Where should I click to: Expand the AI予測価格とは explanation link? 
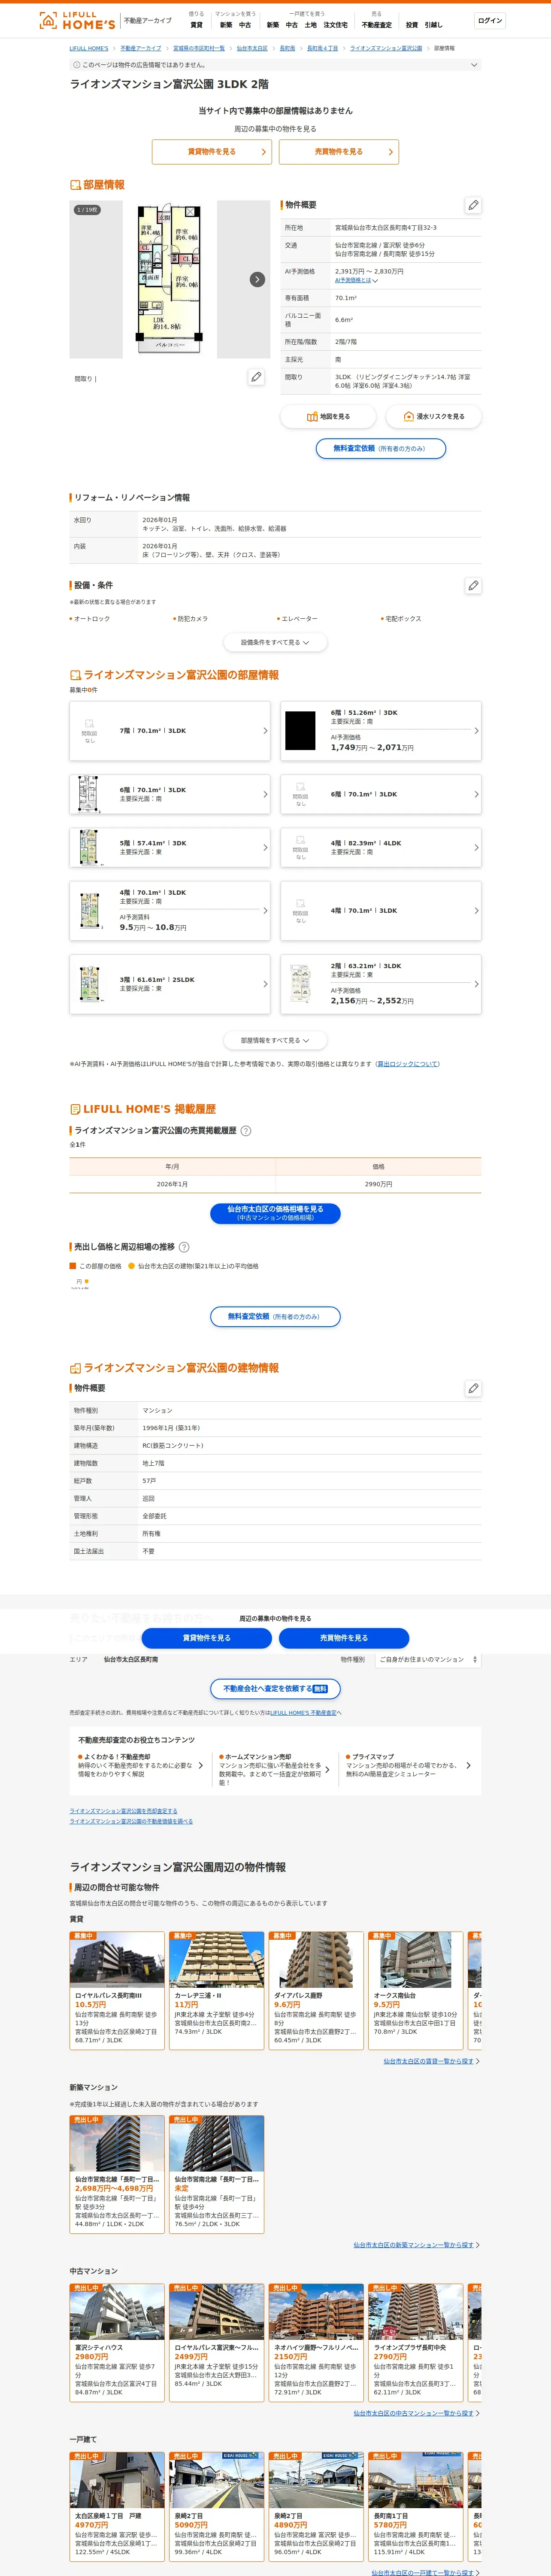point(356,280)
